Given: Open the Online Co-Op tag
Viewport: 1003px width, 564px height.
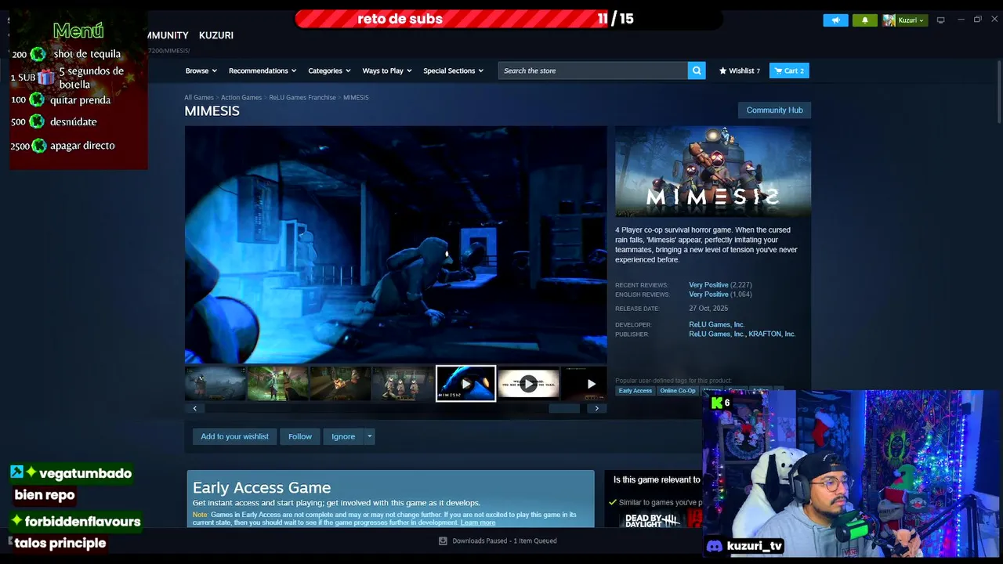Looking at the screenshot, I should (677, 391).
